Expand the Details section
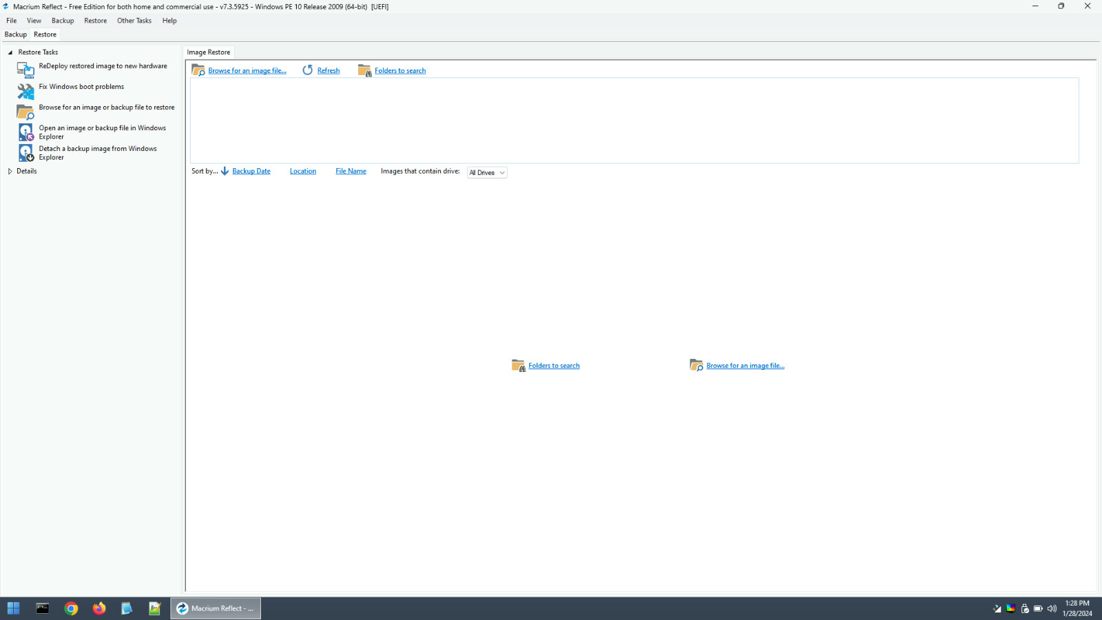 pos(10,172)
